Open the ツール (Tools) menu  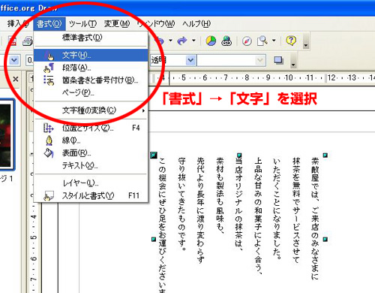pos(82,24)
